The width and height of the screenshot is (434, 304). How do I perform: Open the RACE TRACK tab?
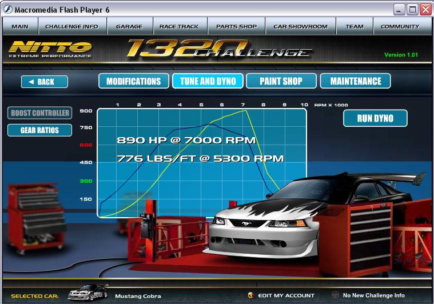point(180,26)
